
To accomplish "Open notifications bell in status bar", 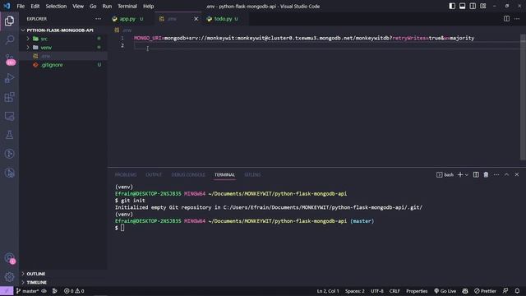I will [x=517, y=291].
